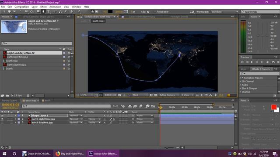
Task: Click the Draft 3D icon in timeline
Action: point(123,106)
